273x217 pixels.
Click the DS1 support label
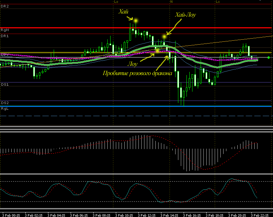(5, 85)
